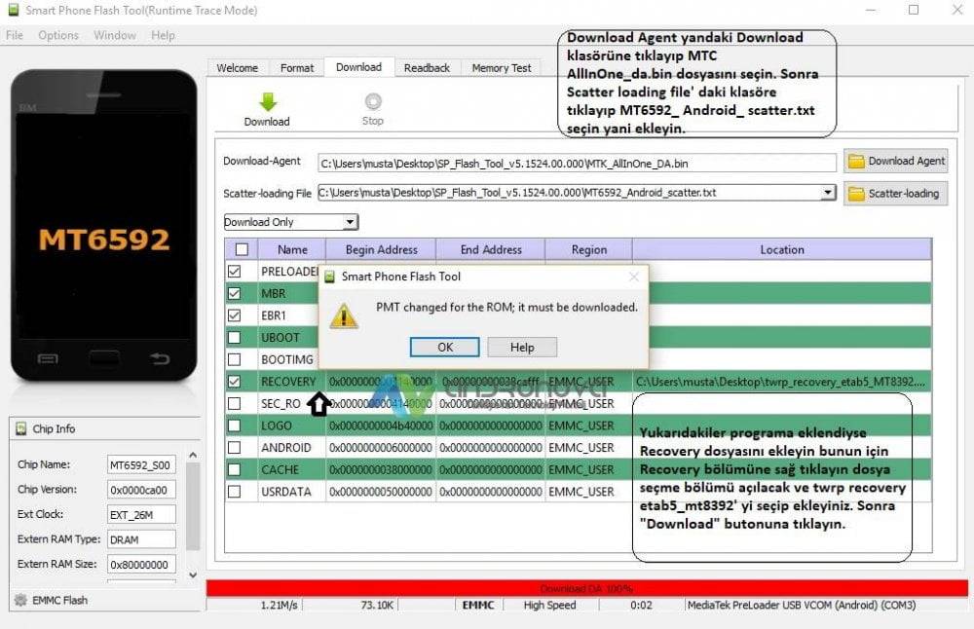This screenshot has height=629, width=974.
Task: Click the Scatter-loading folder button
Action: point(896,194)
